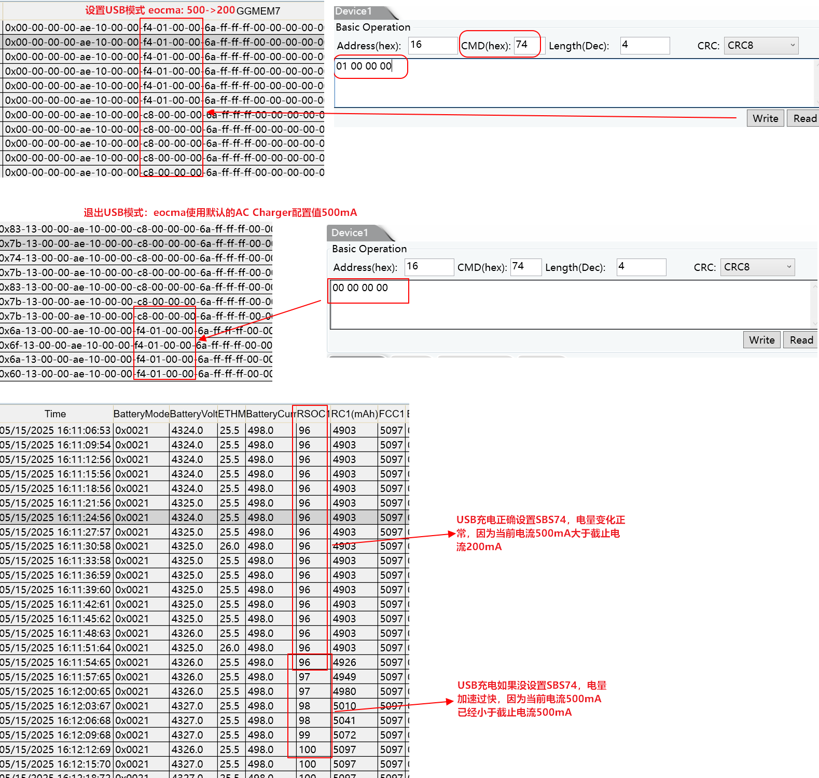Click Write in panel containing 00 00 00 00
Screen dimensions: 819x778
(x=761, y=340)
